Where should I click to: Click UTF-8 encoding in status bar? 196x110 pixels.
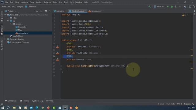(x=180, y=104)
